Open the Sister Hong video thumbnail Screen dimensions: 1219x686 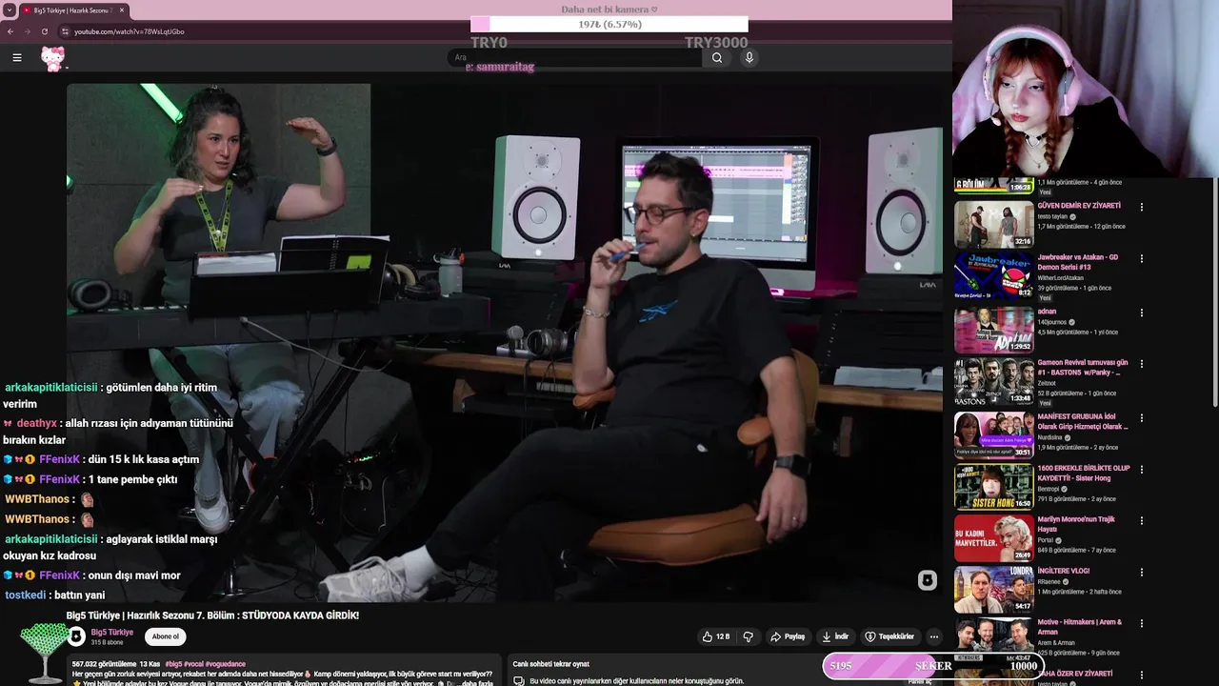point(994,486)
